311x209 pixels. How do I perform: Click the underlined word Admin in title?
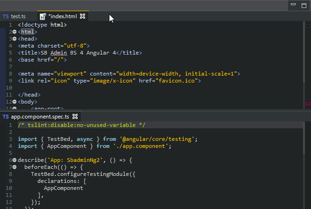[58, 53]
